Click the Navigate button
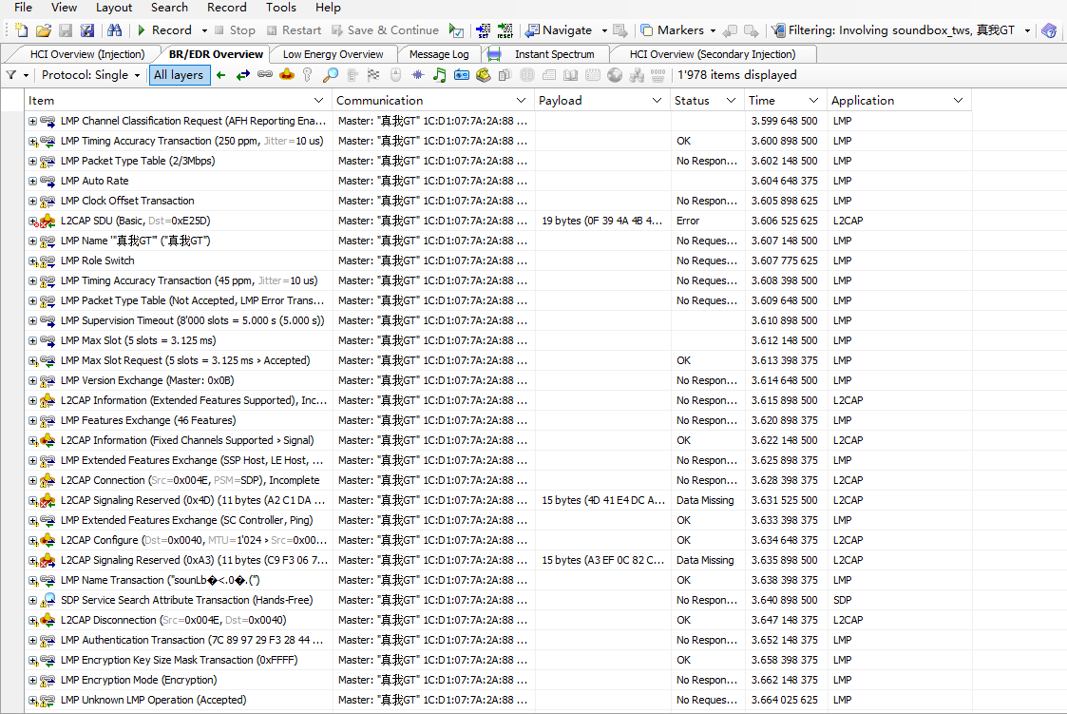The height and width of the screenshot is (714, 1067). coord(560,30)
